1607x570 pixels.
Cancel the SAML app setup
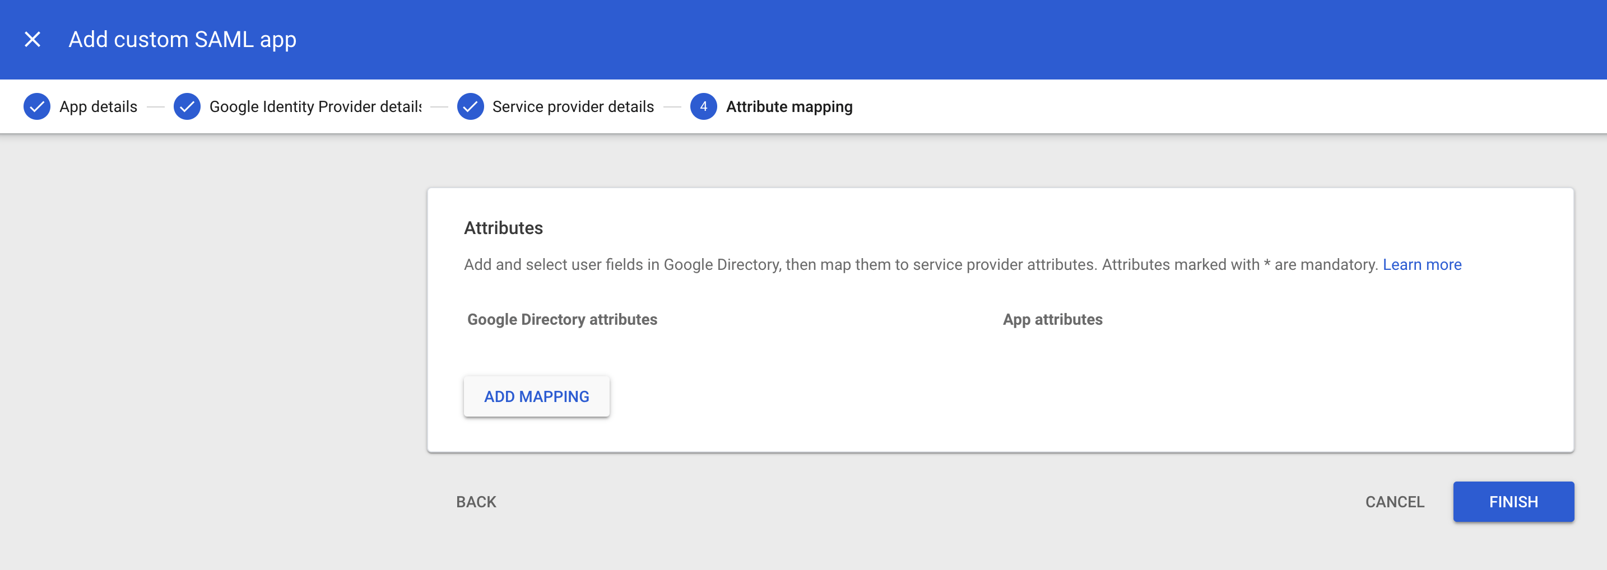(1394, 501)
